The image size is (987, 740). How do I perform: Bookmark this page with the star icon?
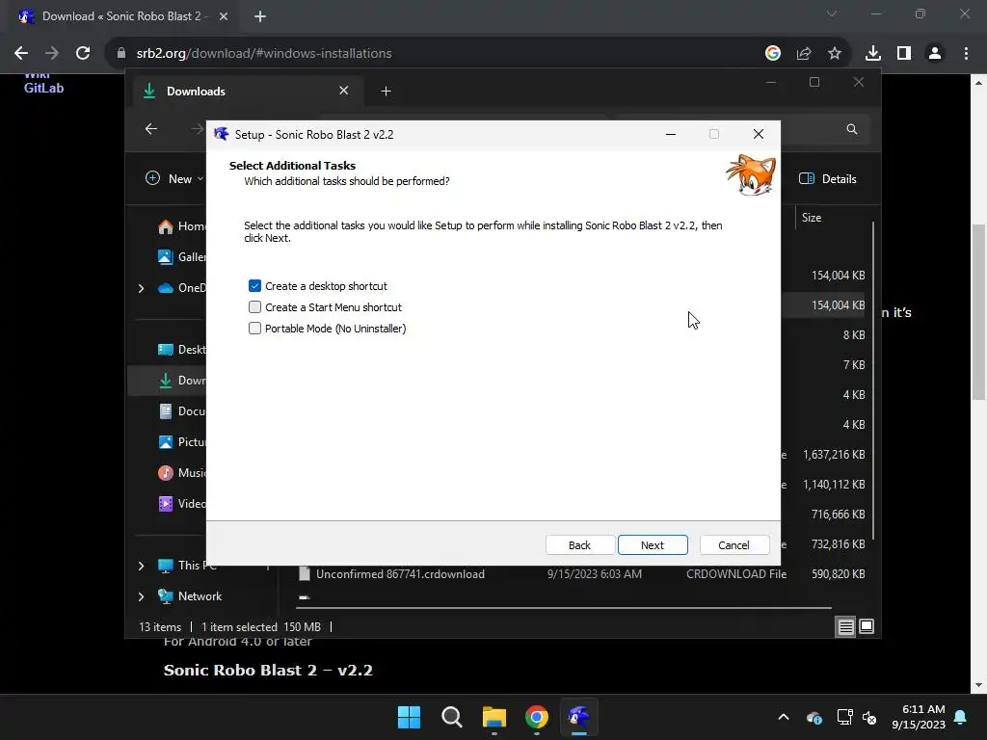pos(835,54)
